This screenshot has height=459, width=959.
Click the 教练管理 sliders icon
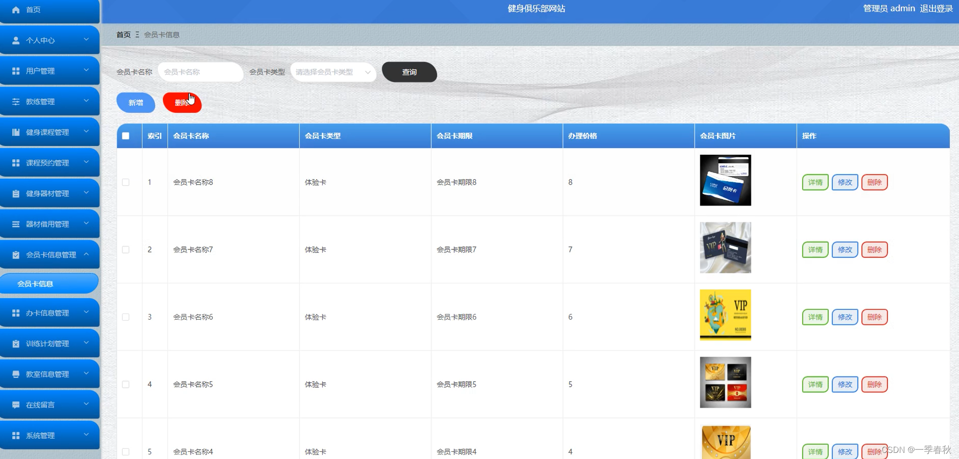point(15,101)
